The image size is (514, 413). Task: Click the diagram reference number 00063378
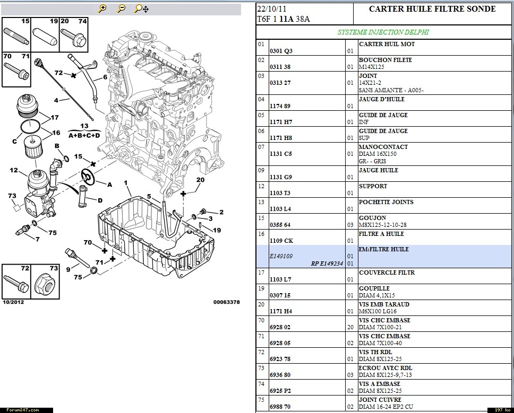point(226,302)
